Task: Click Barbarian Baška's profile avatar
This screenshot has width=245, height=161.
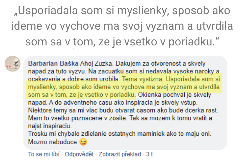Action: 12,63
